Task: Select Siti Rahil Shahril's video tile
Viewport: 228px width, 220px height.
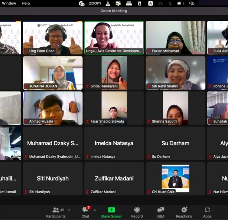Action: click(176, 73)
